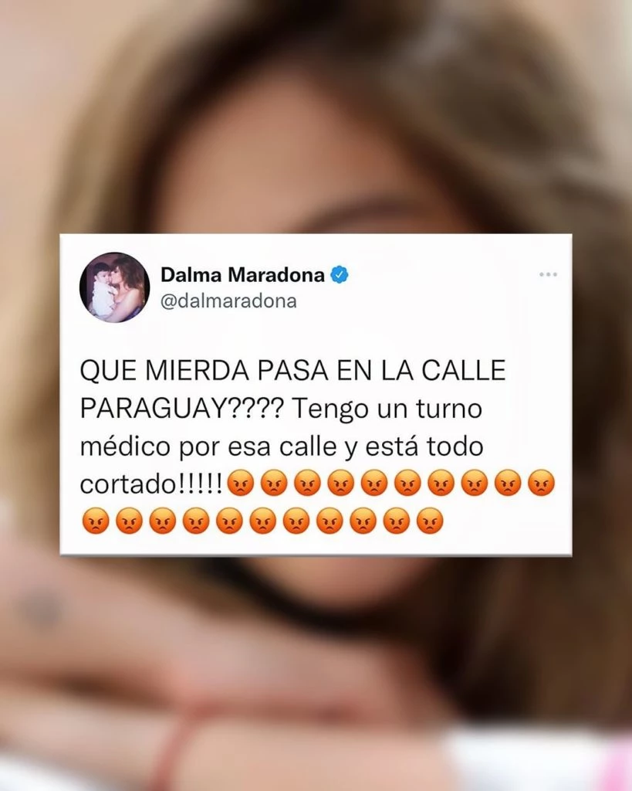Click the phrase "Tengo un turno"
The image size is (632, 791).
pos(387,408)
